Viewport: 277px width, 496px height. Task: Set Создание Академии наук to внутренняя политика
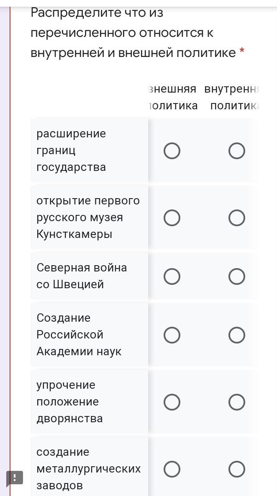pyautogui.click(x=236, y=335)
